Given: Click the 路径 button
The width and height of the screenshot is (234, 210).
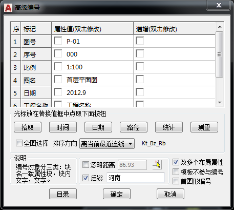Looking at the screenshot, I should tap(134, 127).
